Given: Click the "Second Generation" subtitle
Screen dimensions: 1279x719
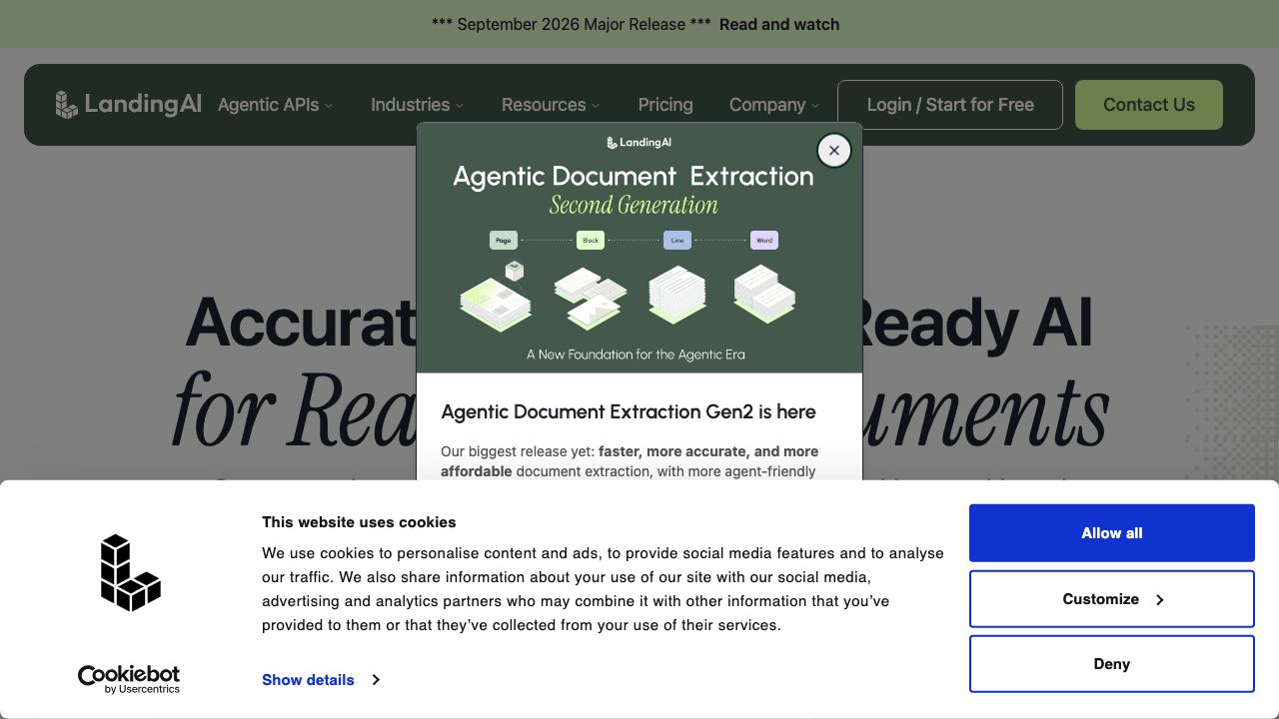Looking at the screenshot, I should point(634,206).
